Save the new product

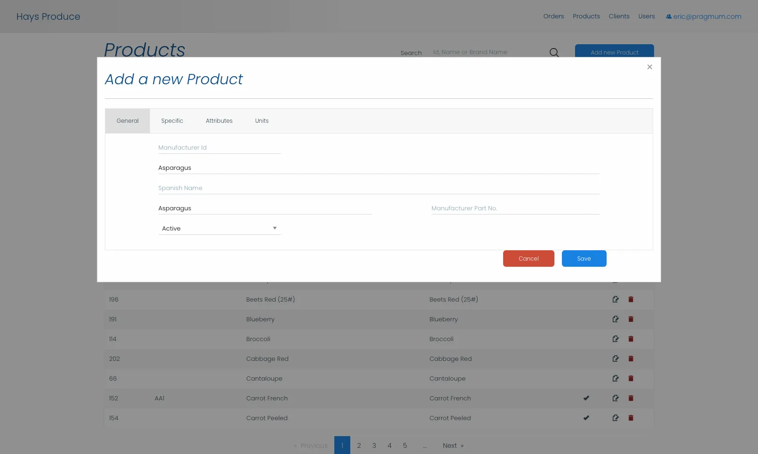point(584,258)
